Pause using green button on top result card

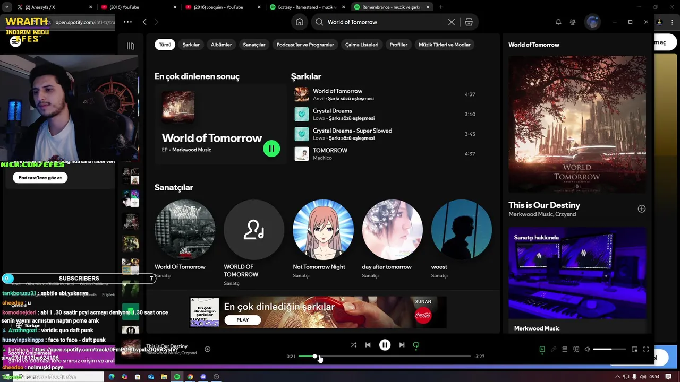coord(271,149)
